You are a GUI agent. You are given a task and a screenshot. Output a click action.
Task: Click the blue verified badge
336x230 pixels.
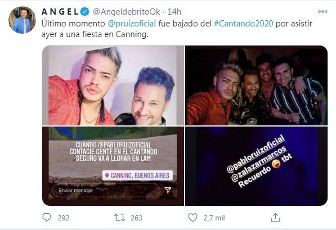85,12
